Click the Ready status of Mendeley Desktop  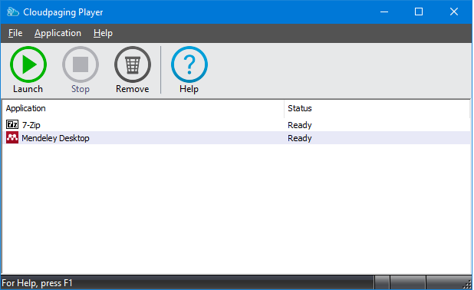(300, 138)
